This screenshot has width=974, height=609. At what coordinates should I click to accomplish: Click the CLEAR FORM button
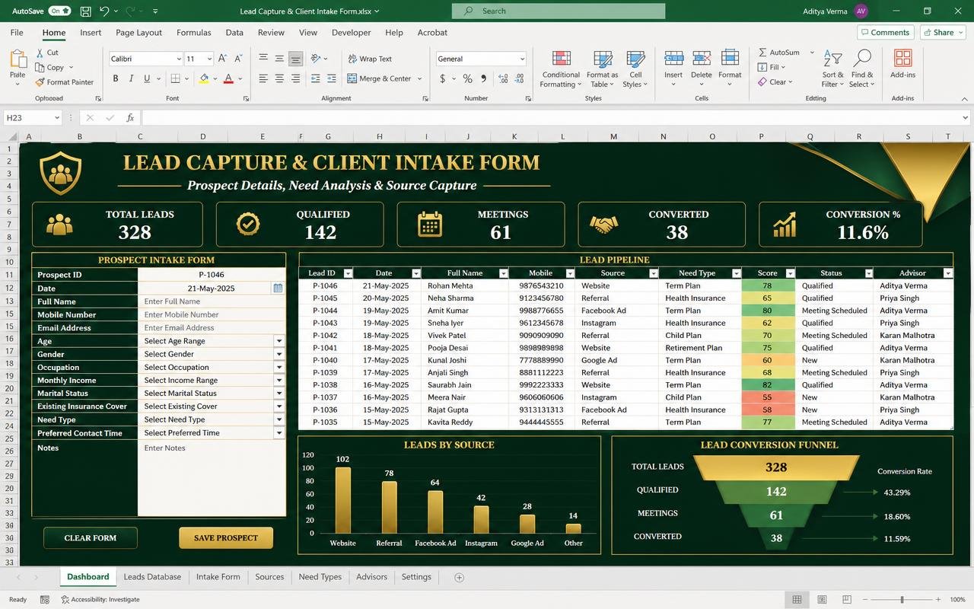pyautogui.click(x=91, y=538)
